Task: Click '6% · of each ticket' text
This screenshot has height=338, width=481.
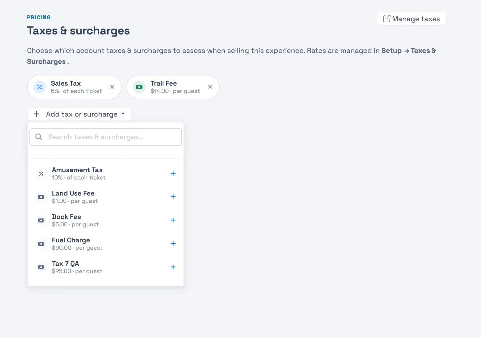Action: (x=76, y=91)
